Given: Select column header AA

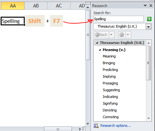Looking at the screenshot, I should [x=13, y=6].
